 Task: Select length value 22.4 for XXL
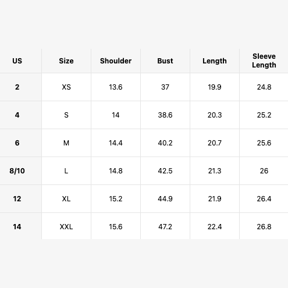(215, 227)
